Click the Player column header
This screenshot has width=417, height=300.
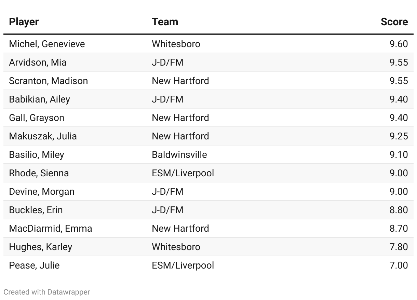24,22
